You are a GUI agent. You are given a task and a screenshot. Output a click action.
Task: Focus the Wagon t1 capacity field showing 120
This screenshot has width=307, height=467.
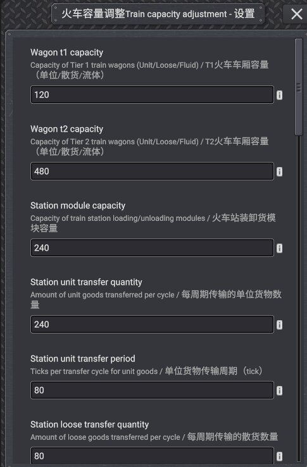(x=152, y=95)
